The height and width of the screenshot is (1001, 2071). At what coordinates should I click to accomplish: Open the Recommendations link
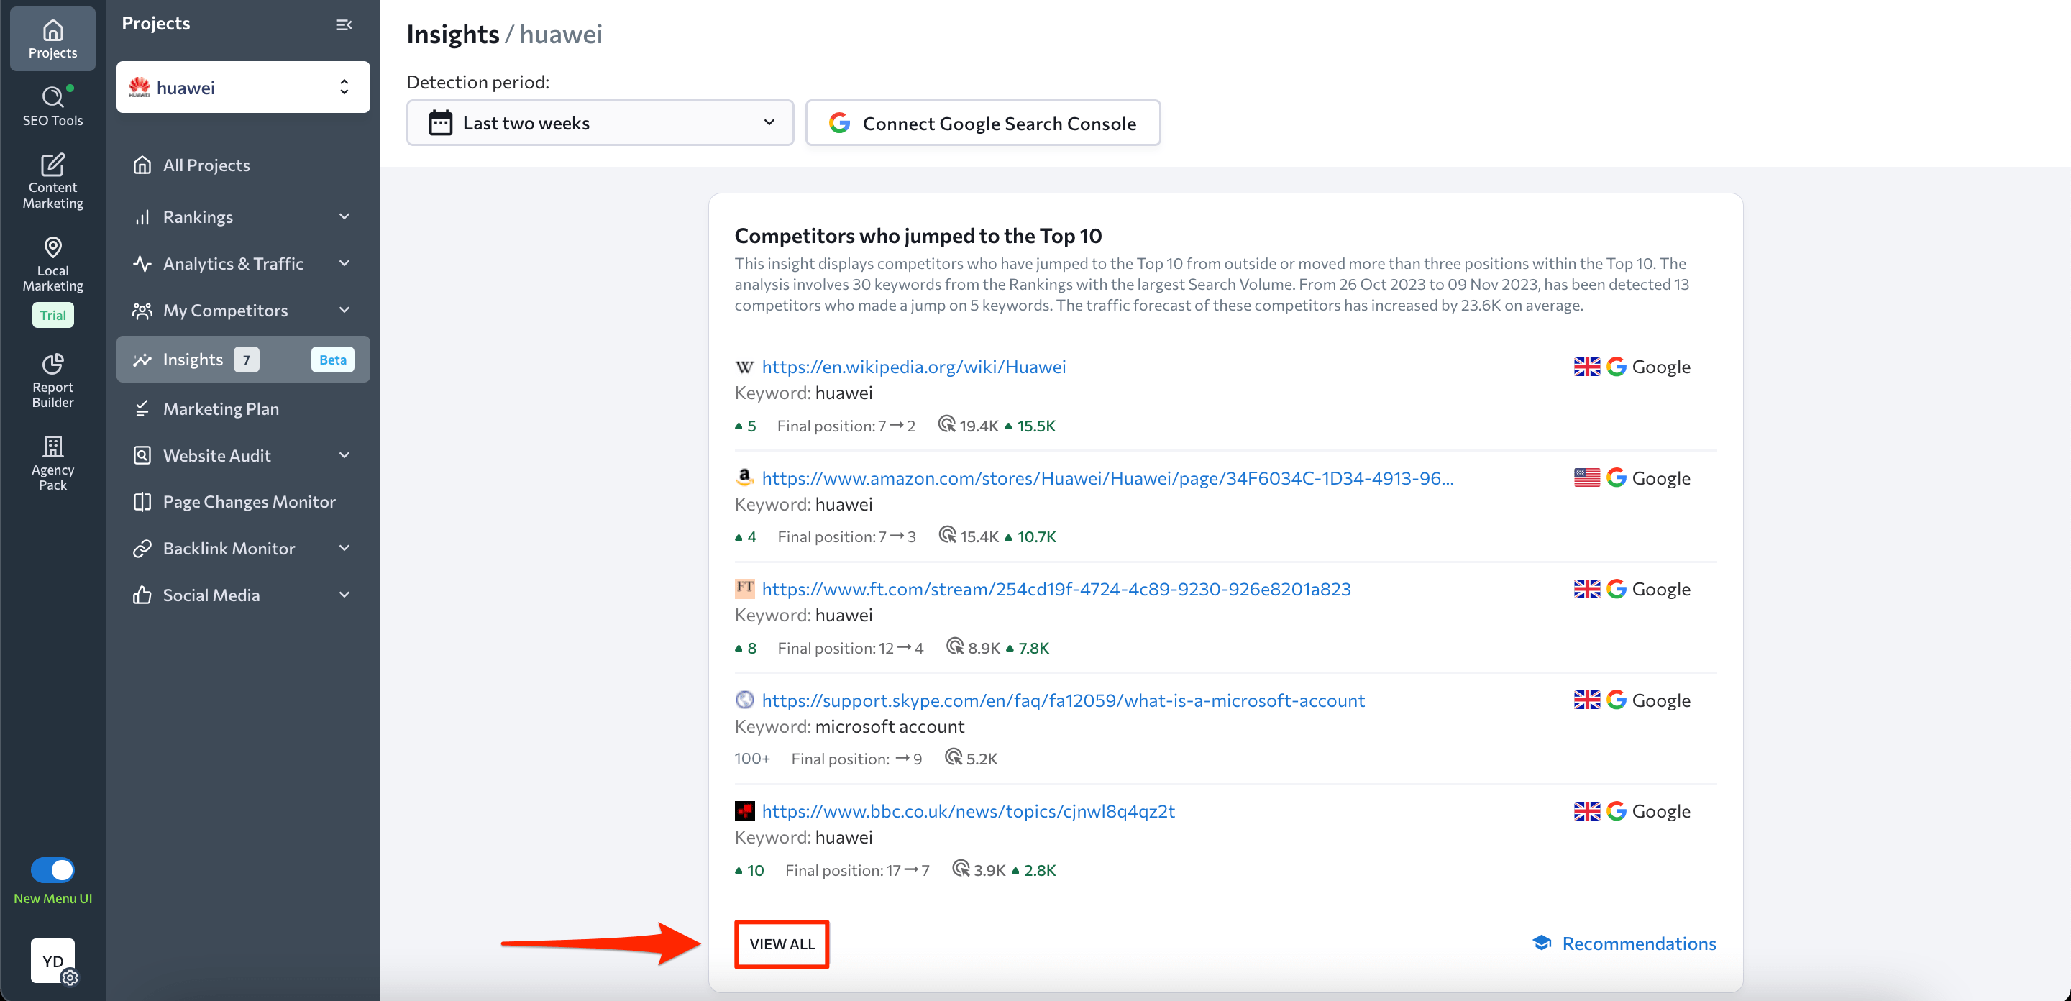click(1625, 943)
